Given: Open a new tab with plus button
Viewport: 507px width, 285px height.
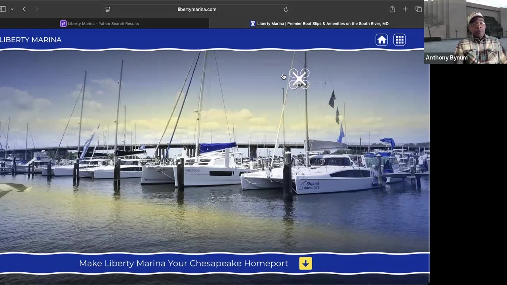Looking at the screenshot, I should click(405, 9).
